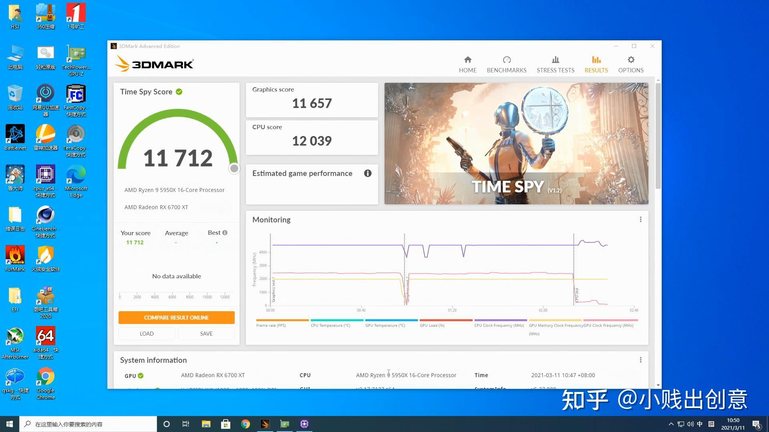Screen dimensions: 769x432
Task: Select the 360压缩 desktop icon
Action: pyautogui.click(x=46, y=17)
